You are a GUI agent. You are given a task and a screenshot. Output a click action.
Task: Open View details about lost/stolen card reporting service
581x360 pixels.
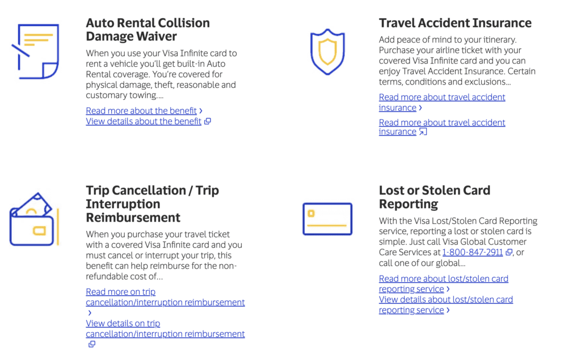(445, 304)
